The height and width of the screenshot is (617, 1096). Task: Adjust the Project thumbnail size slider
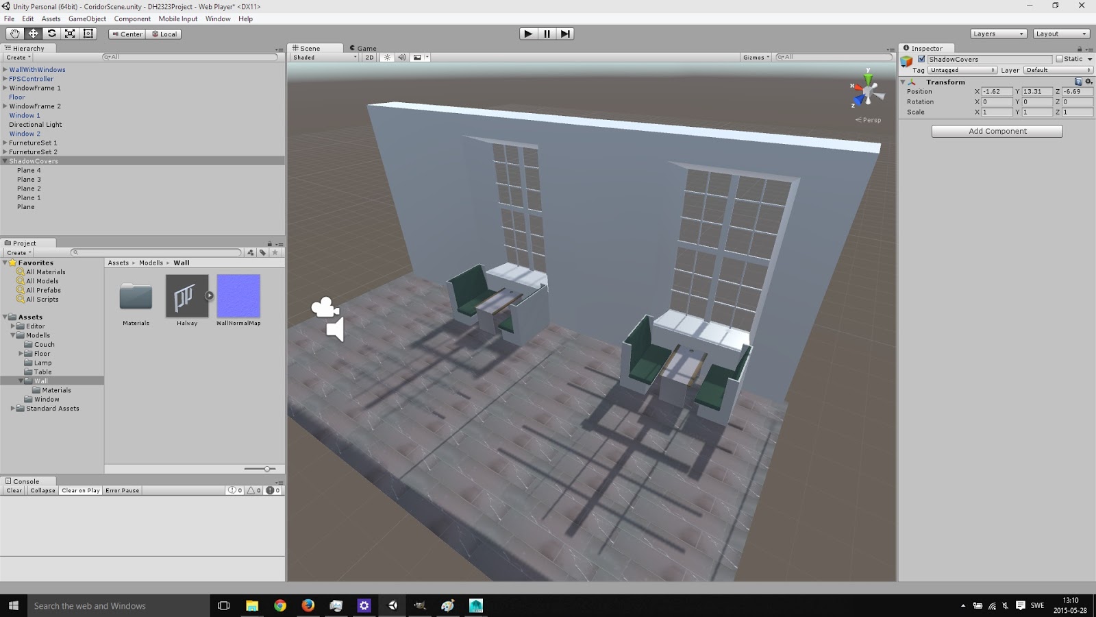point(266,469)
